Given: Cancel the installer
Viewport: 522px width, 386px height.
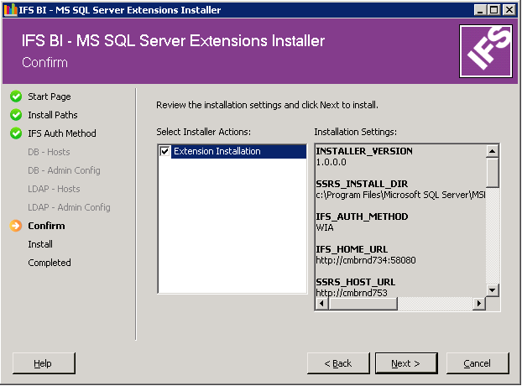Looking at the screenshot, I should (x=477, y=363).
